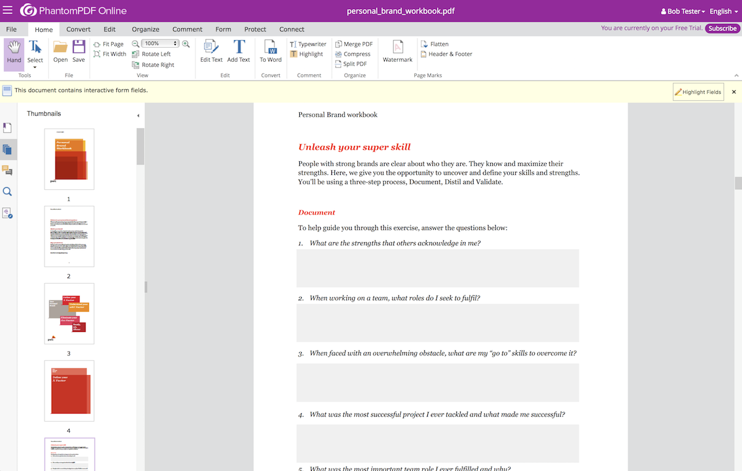Click the Subscribe button
The image size is (742, 471).
(722, 28)
